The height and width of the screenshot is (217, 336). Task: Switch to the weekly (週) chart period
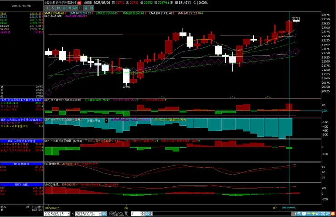pos(86,8)
